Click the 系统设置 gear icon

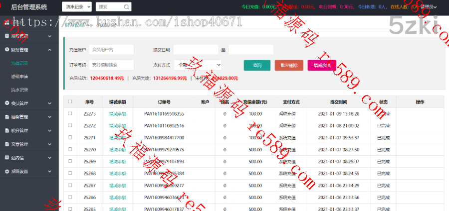[x=6, y=171]
